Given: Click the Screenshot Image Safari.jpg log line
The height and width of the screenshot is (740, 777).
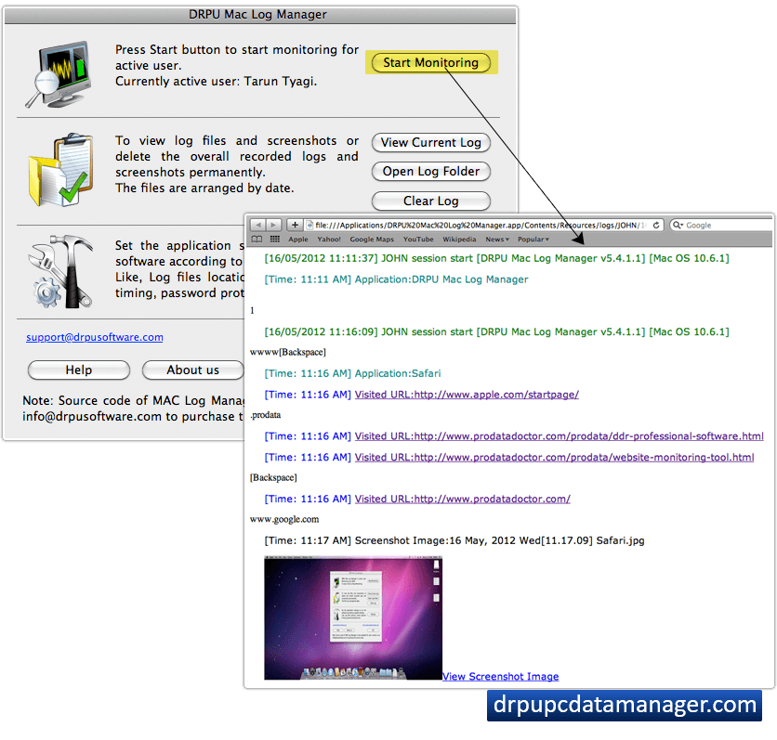Looking at the screenshot, I should [x=454, y=541].
